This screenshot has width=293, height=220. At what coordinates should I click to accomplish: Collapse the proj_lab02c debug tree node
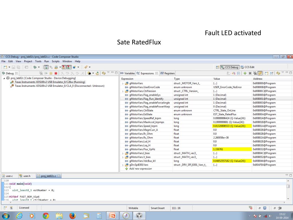[x=4, y=78]
